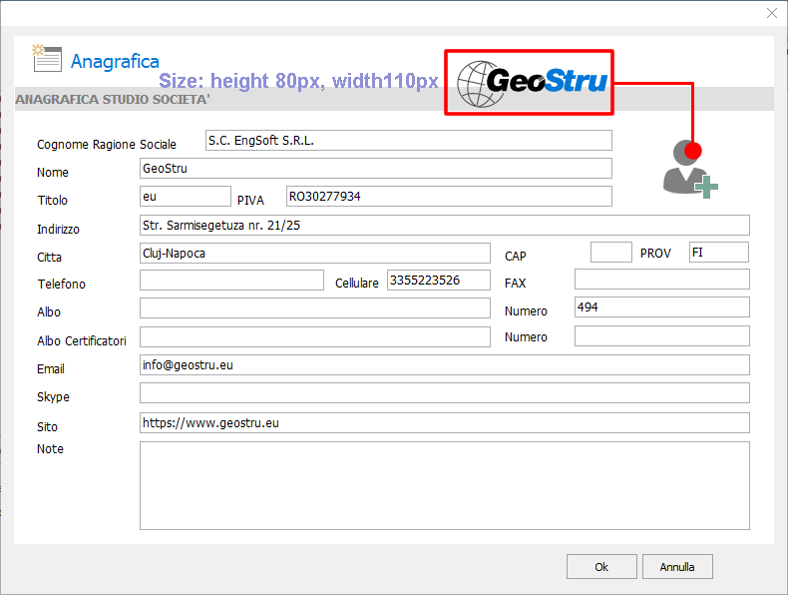Click the PROV label
788x595 pixels.
tap(655, 254)
